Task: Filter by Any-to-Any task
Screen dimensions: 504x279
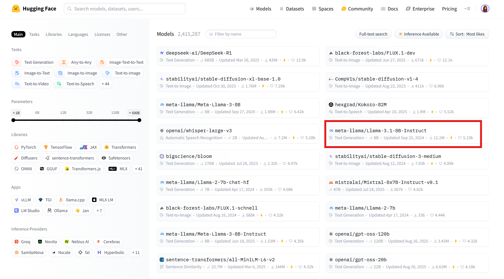Action: [76, 62]
